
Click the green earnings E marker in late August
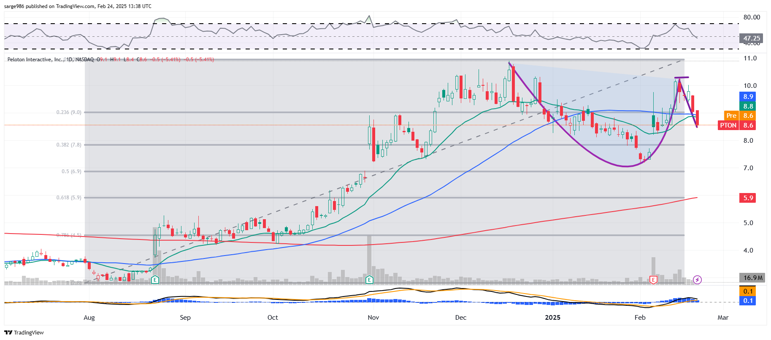click(155, 280)
